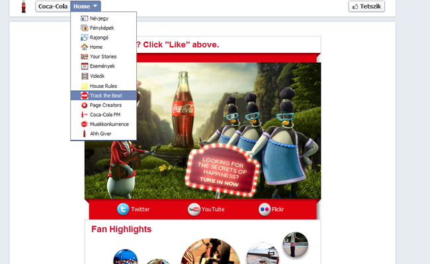Click the Videók filmstrip icon
Viewport: 430px width, 264px height.
point(84,76)
